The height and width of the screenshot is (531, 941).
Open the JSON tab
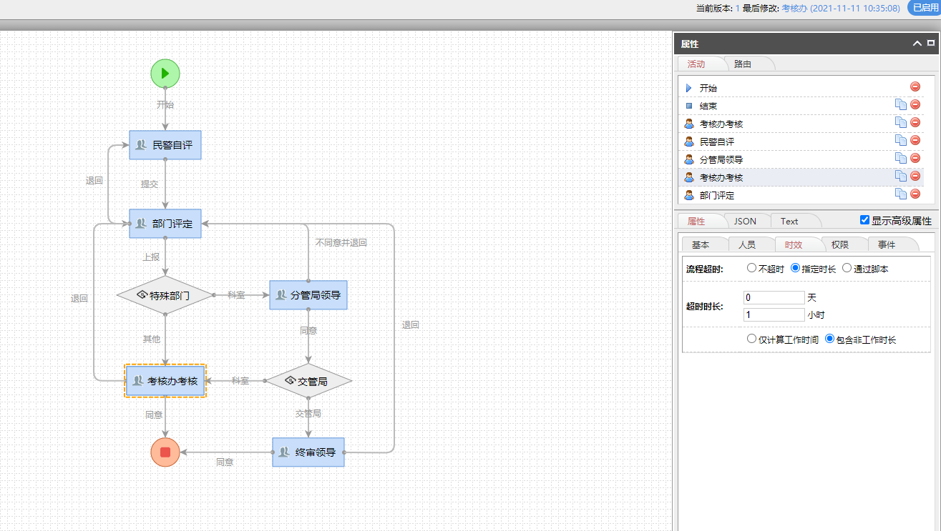point(745,221)
